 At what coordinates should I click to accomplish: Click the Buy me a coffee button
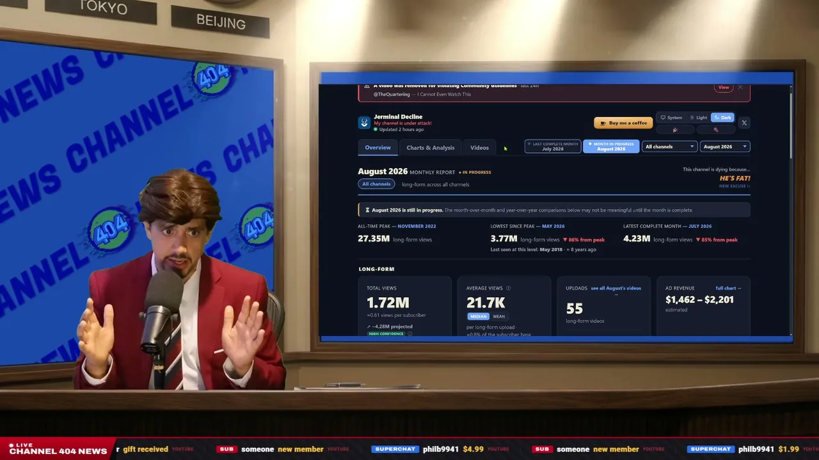pos(624,123)
